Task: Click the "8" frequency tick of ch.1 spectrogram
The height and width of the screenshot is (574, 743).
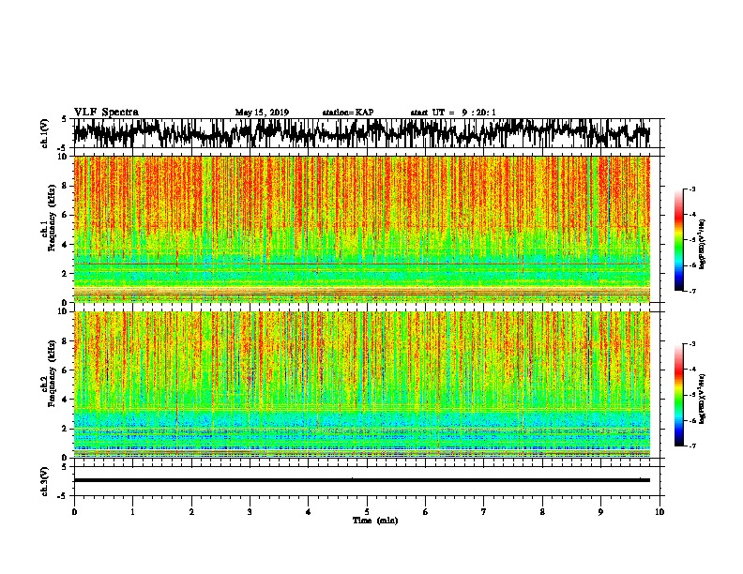Action: [x=67, y=186]
